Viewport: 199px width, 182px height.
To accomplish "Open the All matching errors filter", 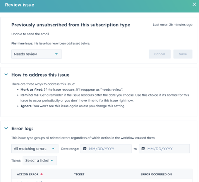I will click(x=35, y=149).
